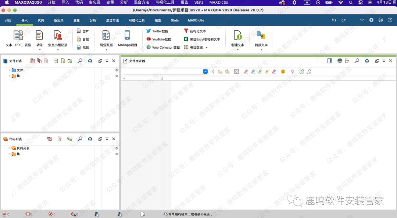Click new document group icon in 文件列表
This screenshot has height=218, width=397.
[x=70, y=61]
